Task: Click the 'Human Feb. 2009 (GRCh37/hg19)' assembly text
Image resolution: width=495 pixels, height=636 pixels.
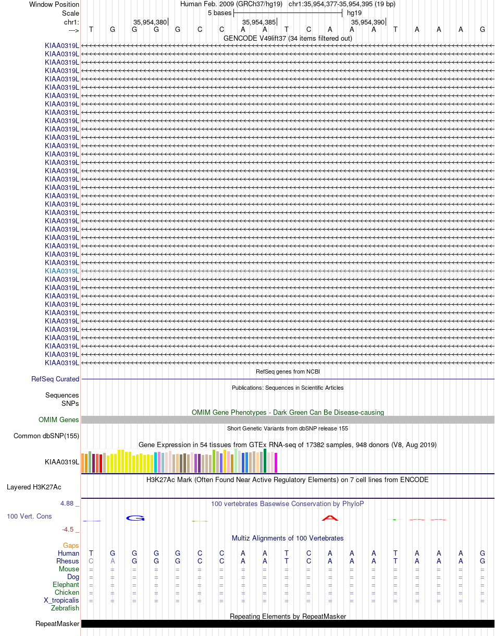Action: coord(231,4)
